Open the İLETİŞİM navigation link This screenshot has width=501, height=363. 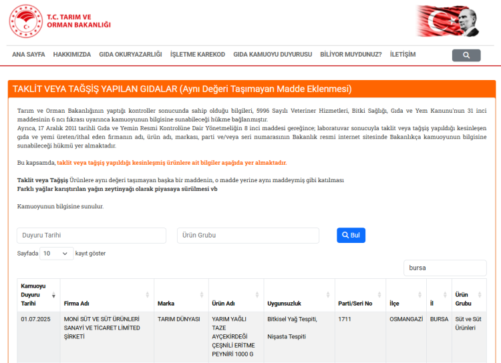pos(402,55)
